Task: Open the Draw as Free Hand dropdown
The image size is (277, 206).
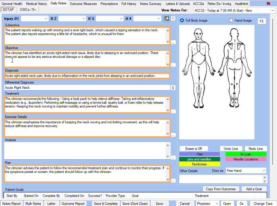Action: (246, 171)
